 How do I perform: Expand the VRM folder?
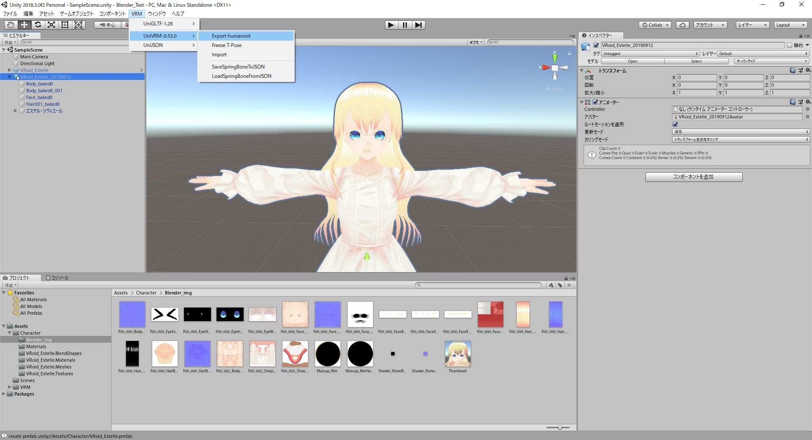pos(9,387)
